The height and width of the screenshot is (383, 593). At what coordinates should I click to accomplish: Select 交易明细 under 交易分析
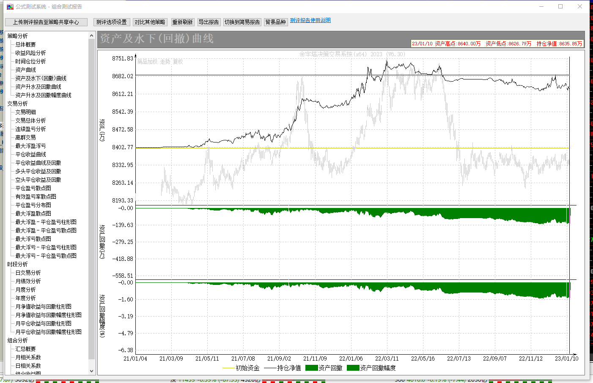tap(25, 112)
